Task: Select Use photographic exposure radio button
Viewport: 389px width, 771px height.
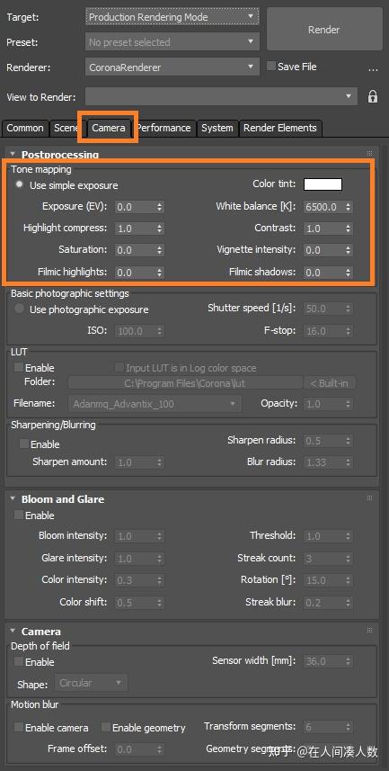Action: click(19, 309)
